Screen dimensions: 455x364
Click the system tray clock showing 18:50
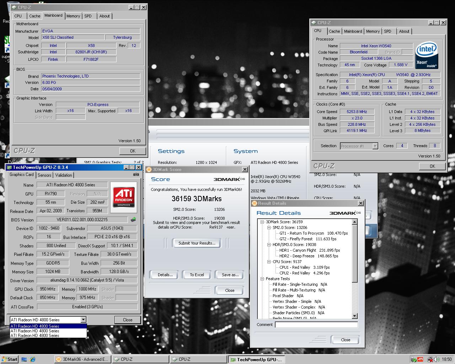coord(447,359)
